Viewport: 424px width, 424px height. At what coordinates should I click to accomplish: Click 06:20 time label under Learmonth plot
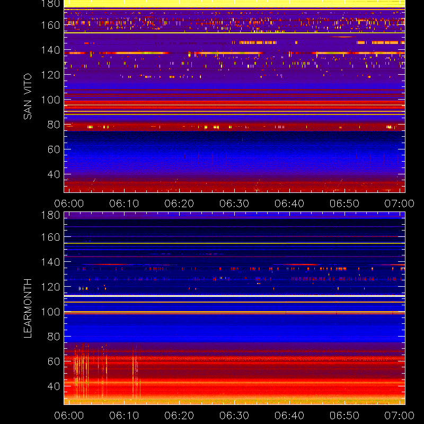[179, 416]
